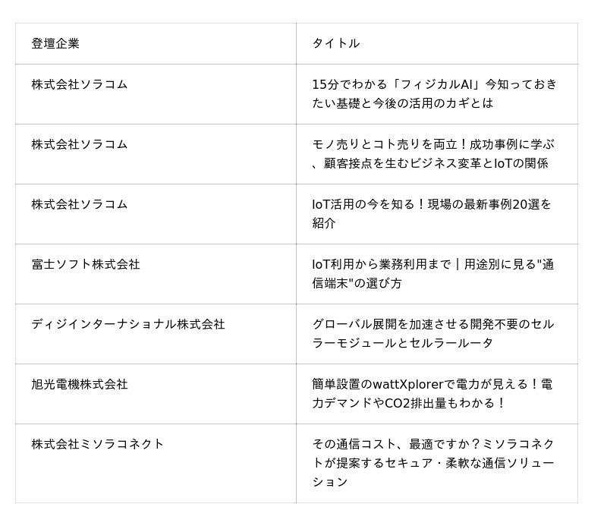The width and height of the screenshot is (607, 526).
Task: Click the 登壇企業 column header
Action: pyautogui.click(x=55, y=43)
